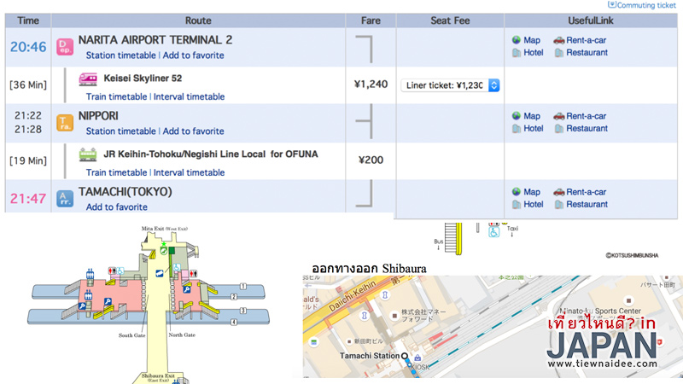Image resolution: width=683 pixels, height=384 pixels.
Task: Click the Commuting ticket icon at top right
Action: click(x=612, y=4)
